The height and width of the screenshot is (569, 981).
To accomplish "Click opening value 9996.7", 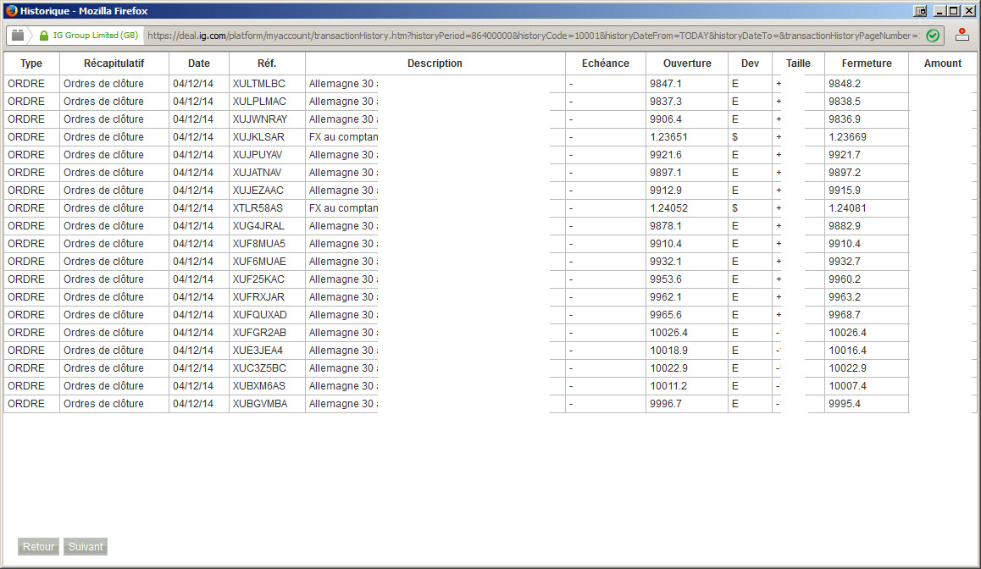I will click(666, 405).
